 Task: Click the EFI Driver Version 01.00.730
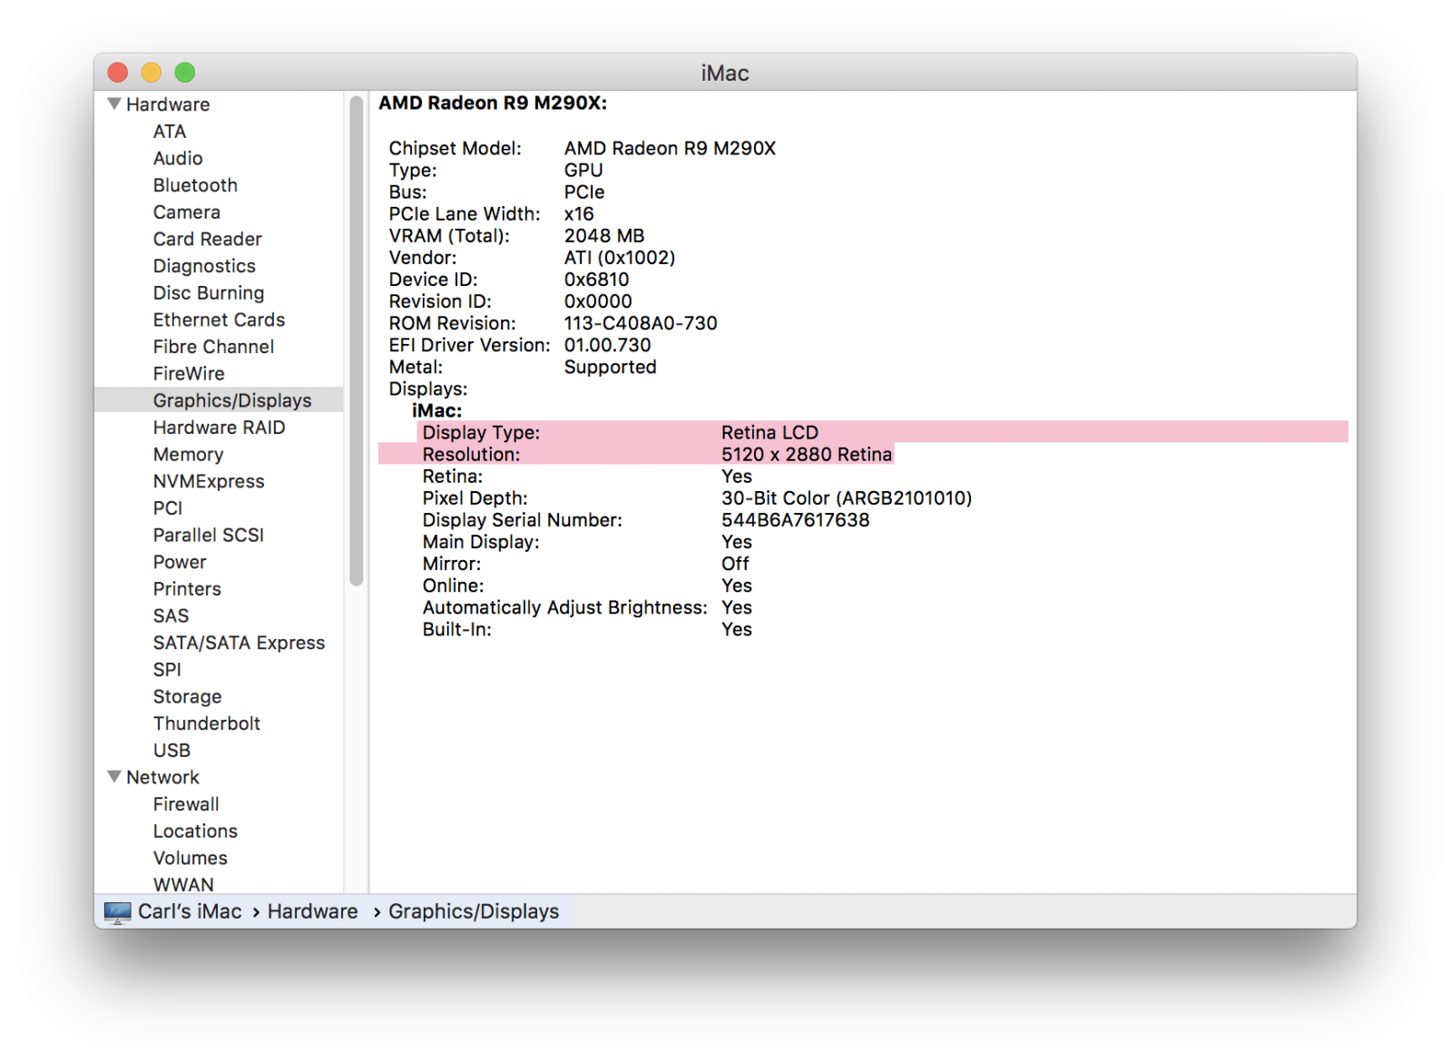click(x=607, y=345)
